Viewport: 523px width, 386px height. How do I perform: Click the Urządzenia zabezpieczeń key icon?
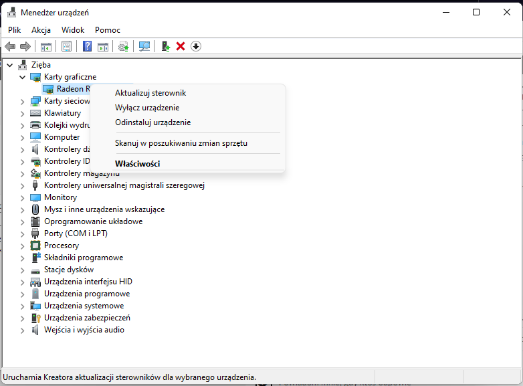click(x=35, y=318)
